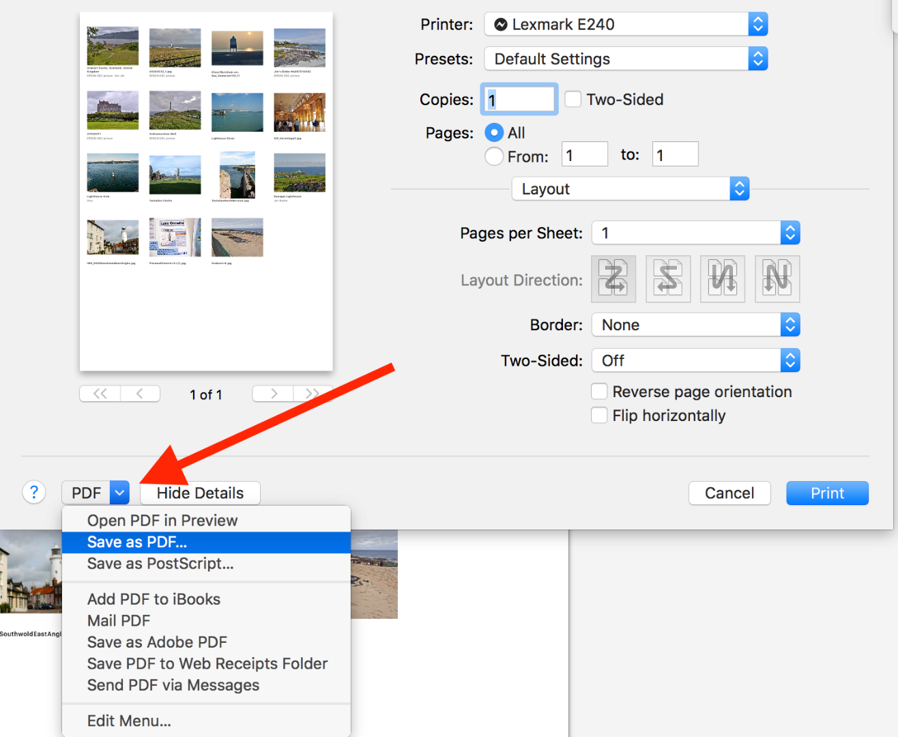Choose Send PDF via Messages

click(x=206, y=685)
